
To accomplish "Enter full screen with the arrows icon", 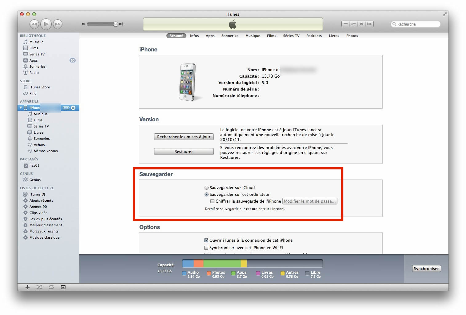I will (445, 14).
